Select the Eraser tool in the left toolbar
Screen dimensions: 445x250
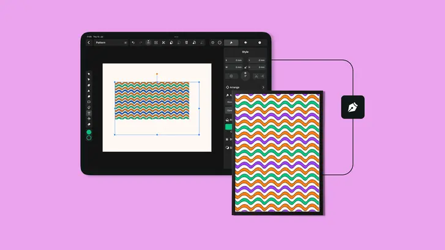(89, 125)
